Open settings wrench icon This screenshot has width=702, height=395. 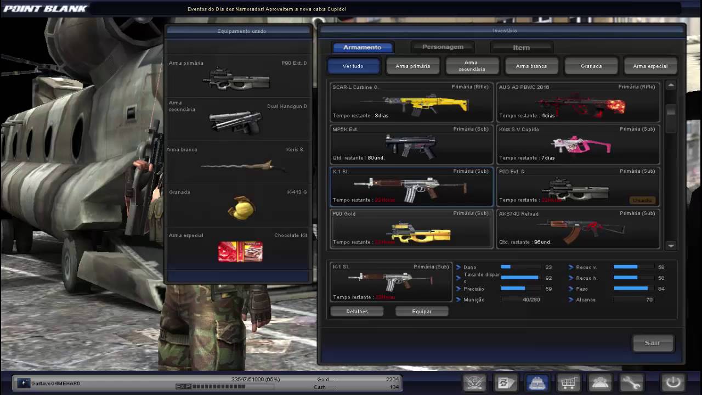[x=631, y=382]
